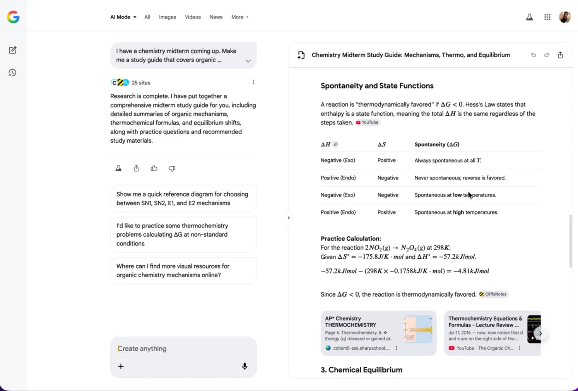
Task: Open search history clock icon
Action: click(12, 73)
